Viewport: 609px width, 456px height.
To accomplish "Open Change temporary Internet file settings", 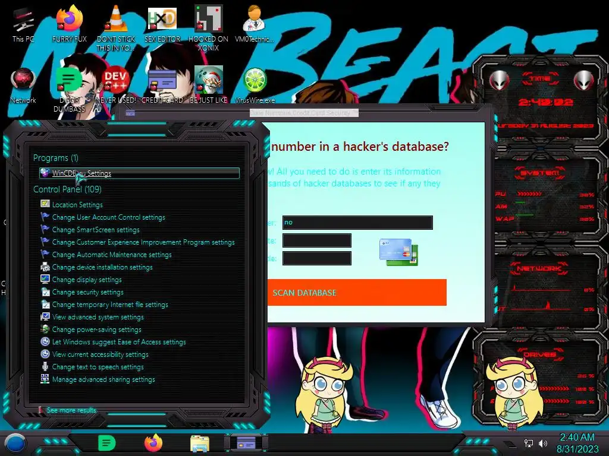I will pyautogui.click(x=105, y=305).
